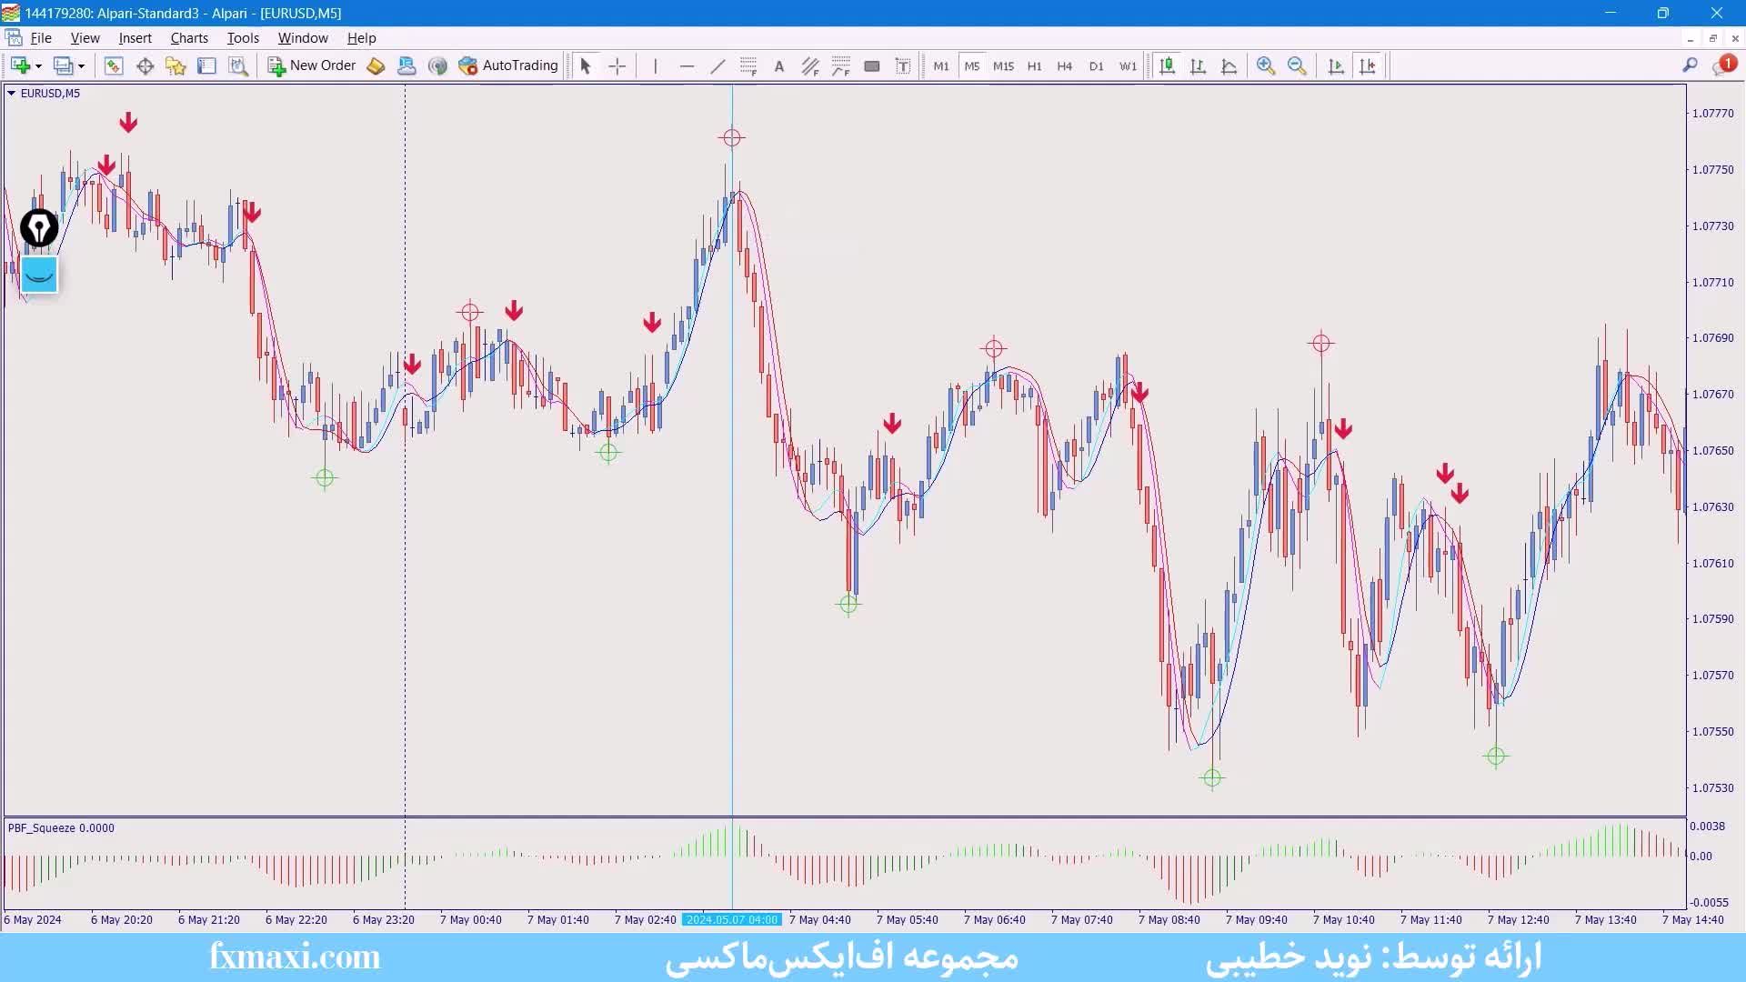Click the Zoom In magnifier icon
The width and height of the screenshot is (1746, 982).
tap(1265, 65)
